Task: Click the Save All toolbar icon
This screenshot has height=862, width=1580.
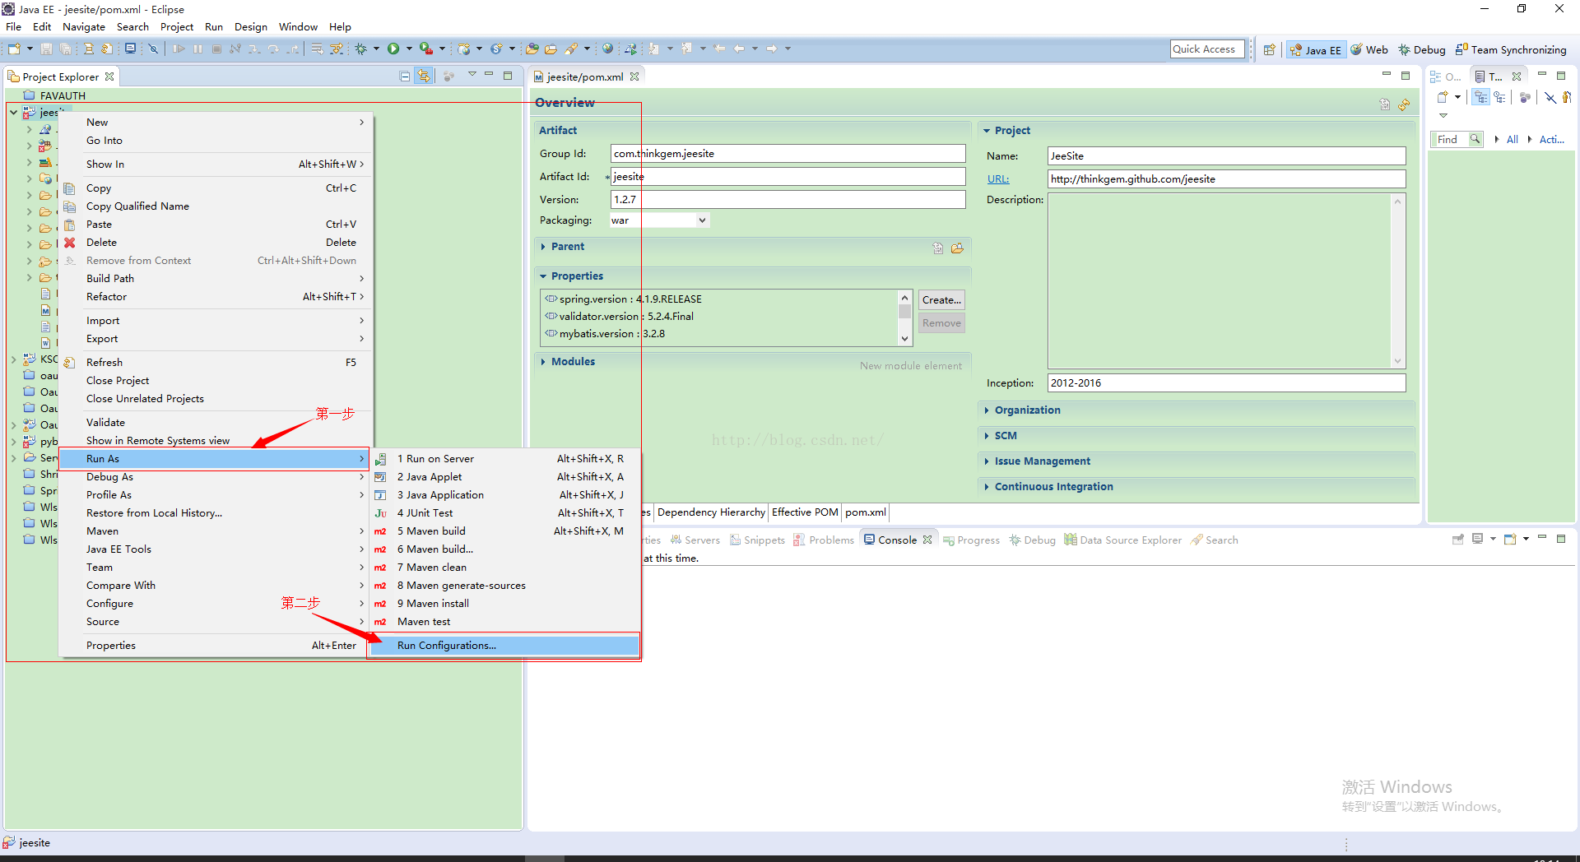Action: click(x=65, y=49)
